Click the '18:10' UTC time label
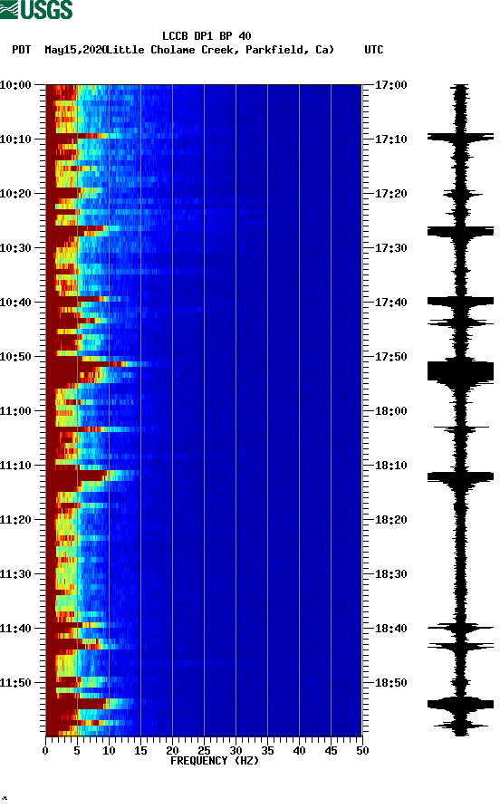The height and width of the screenshot is (808, 500). 390,466
